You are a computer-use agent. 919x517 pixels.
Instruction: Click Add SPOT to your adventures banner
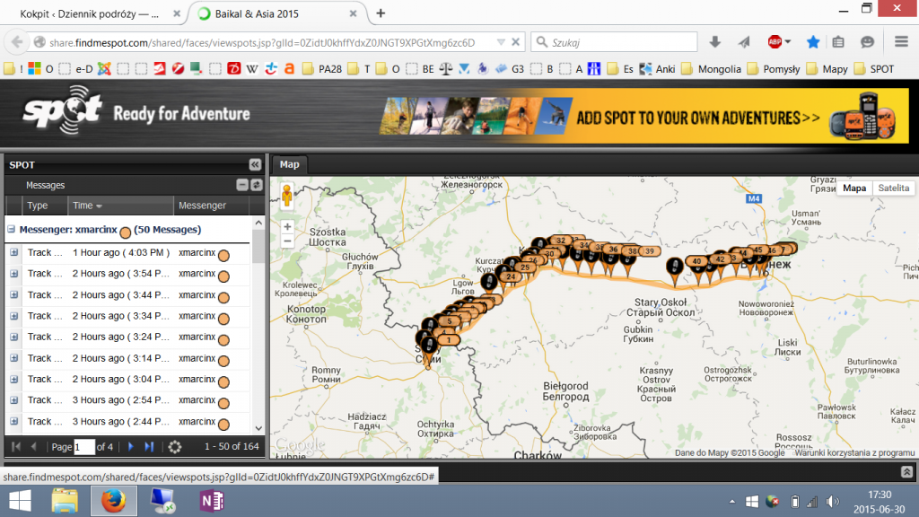coord(643,116)
